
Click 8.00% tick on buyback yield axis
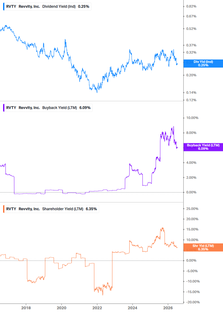pos(191,133)
